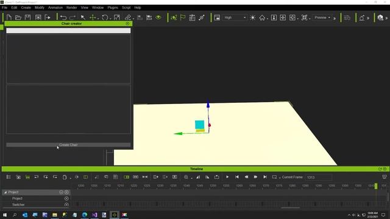This screenshot has height=219, width=390.
Task: Click the pan view icon
Action: click(x=283, y=18)
